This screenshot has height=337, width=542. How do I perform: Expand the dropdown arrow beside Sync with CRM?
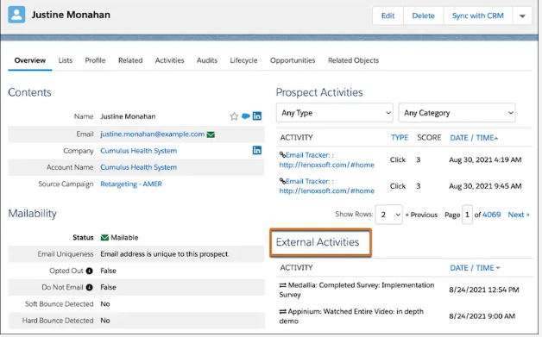(x=522, y=16)
